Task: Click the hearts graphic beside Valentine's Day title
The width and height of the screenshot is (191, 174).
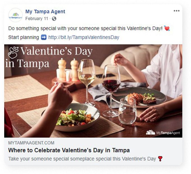Action: pos(13,53)
